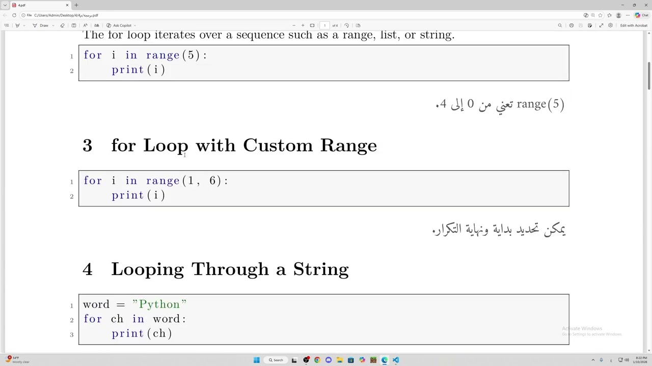Click Save as icon
652x366 pixels.
point(590,25)
